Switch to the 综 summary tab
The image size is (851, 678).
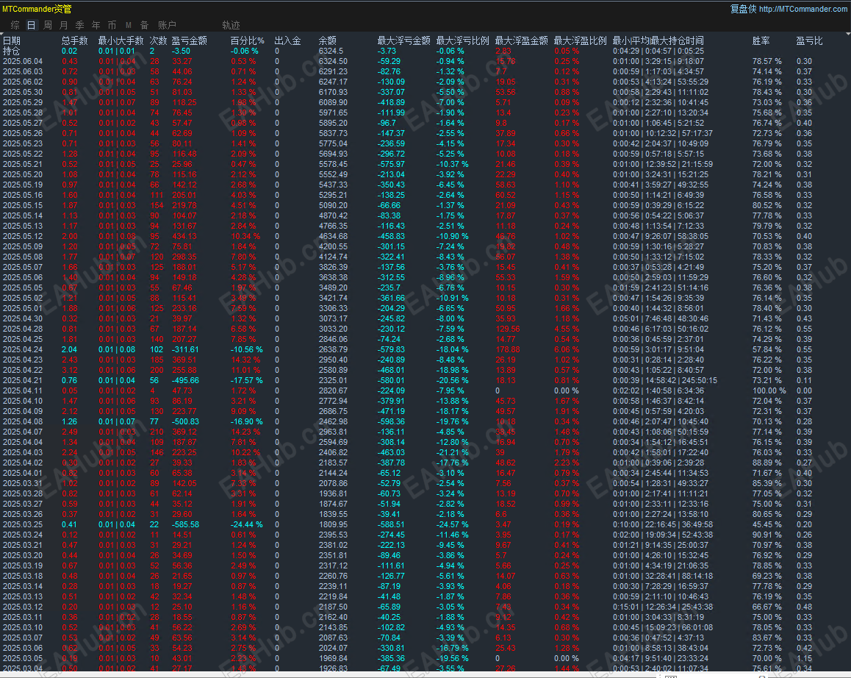tap(15, 25)
